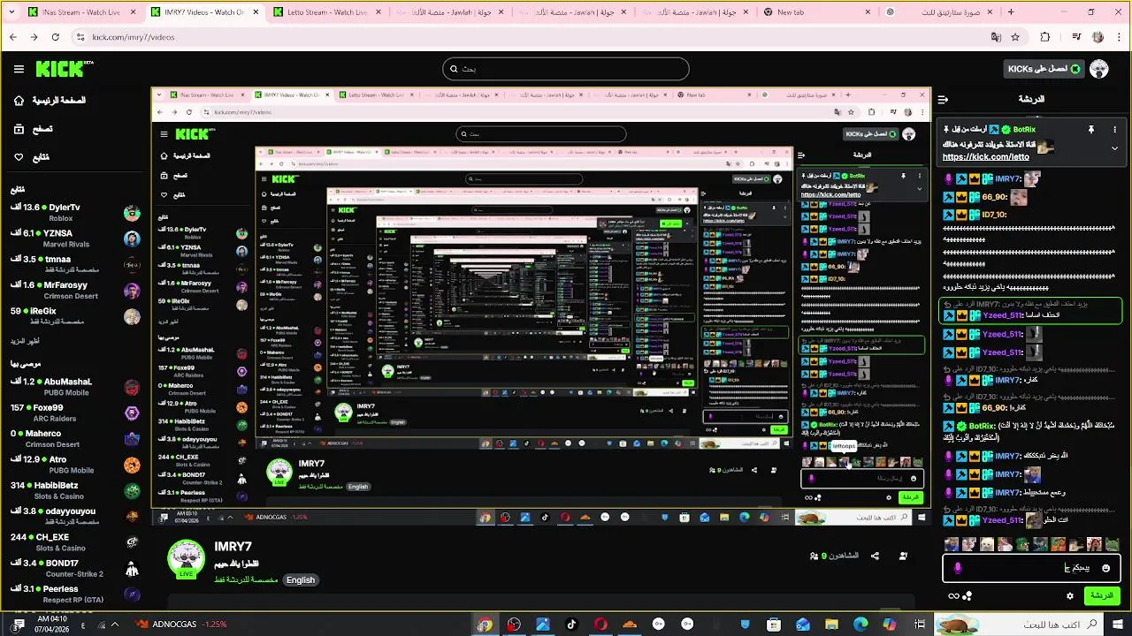The image size is (1132, 636).
Task: Open the تصفح browse page
Action: coord(33,129)
